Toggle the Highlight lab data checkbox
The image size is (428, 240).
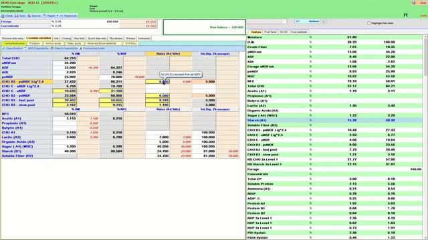(369, 23)
